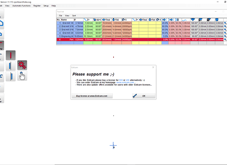The image size is (227, 165).
Task: Select the End mill 1/8 name cell
Action: pyautogui.click(x=67, y=23)
